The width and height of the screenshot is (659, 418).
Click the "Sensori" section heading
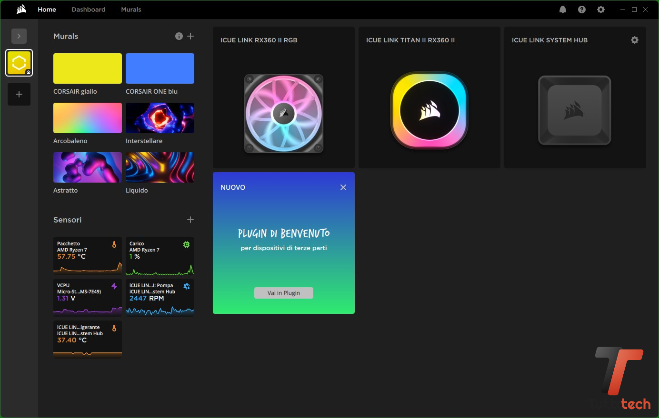coord(68,220)
